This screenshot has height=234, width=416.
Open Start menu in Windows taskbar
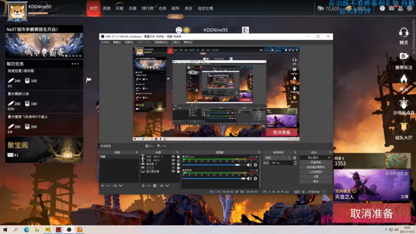(5, 230)
